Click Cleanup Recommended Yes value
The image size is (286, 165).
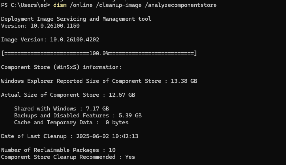[130, 157]
